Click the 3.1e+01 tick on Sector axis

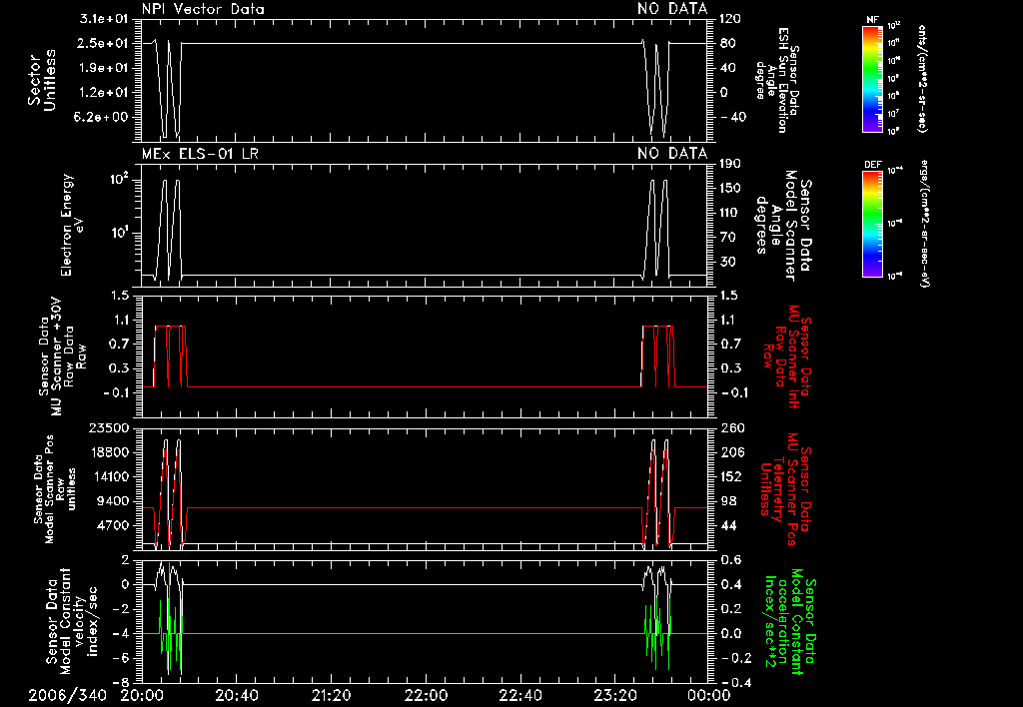pos(103,18)
